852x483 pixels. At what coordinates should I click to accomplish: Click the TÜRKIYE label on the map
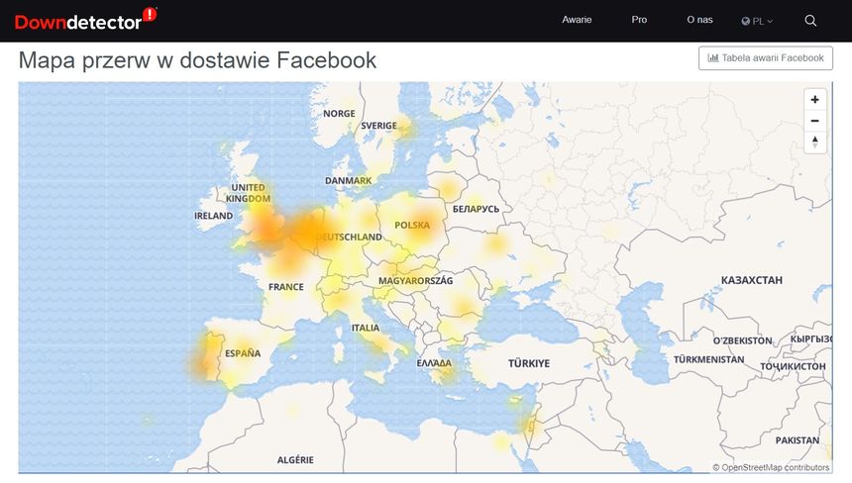click(529, 363)
